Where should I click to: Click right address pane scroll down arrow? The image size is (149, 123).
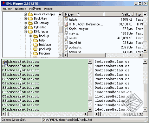[145, 110]
